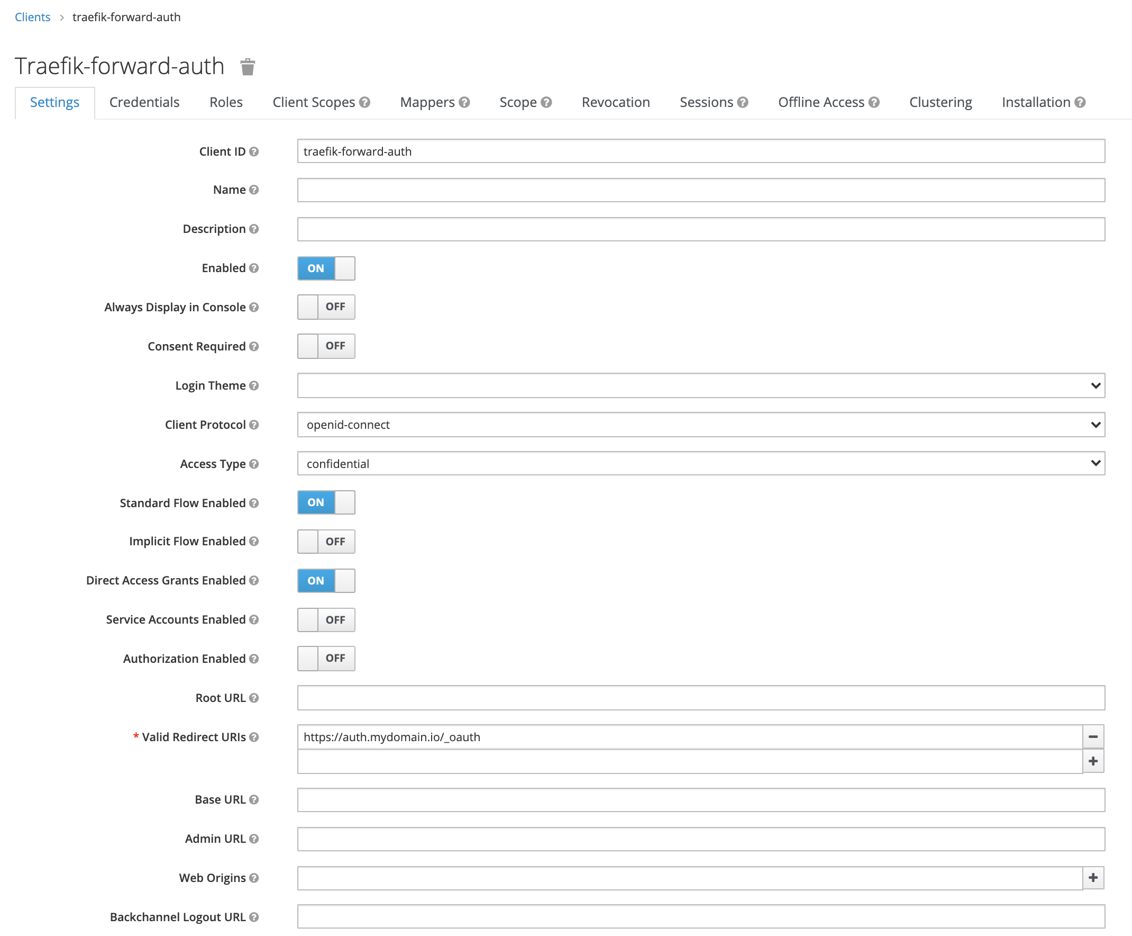The width and height of the screenshot is (1132, 936).
Task: Switch to the Credentials tab
Action: (x=145, y=102)
